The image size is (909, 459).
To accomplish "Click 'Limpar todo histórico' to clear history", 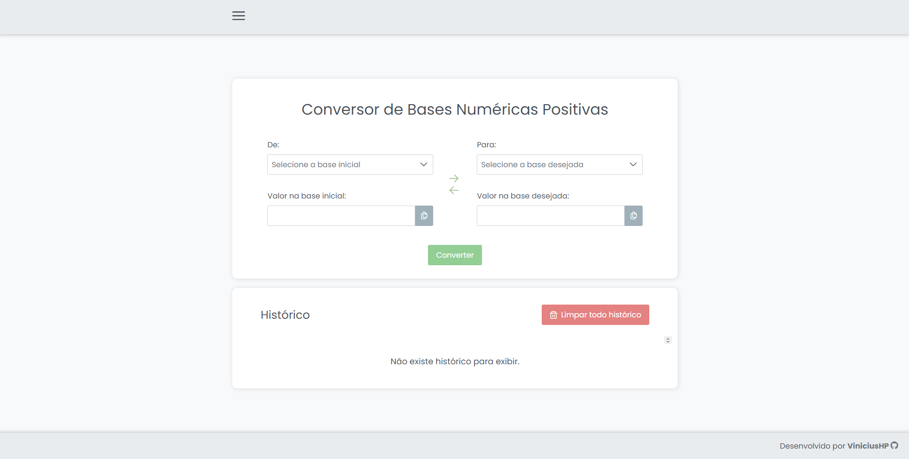I will pyautogui.click(x=595, y=315).
